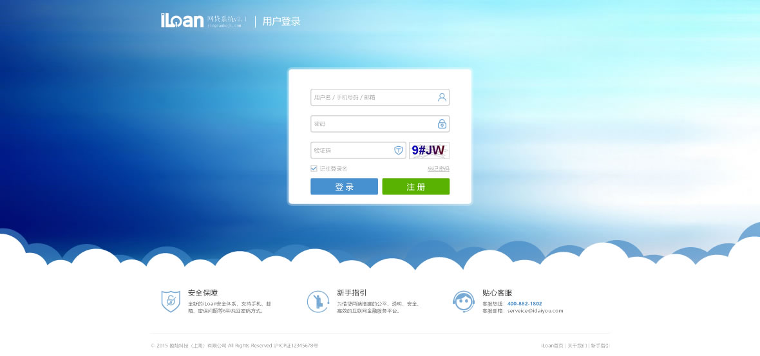The width and height of the screenshot is (760, 356).
Task: Open the 忘记密码 forgot password link
Action: (438, 169)
